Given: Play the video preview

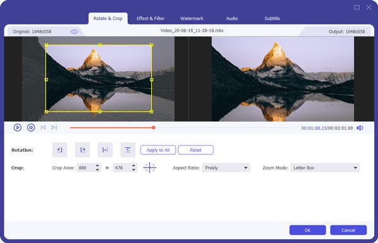Looking at the screenshot, I should click(x=18, y=127).
